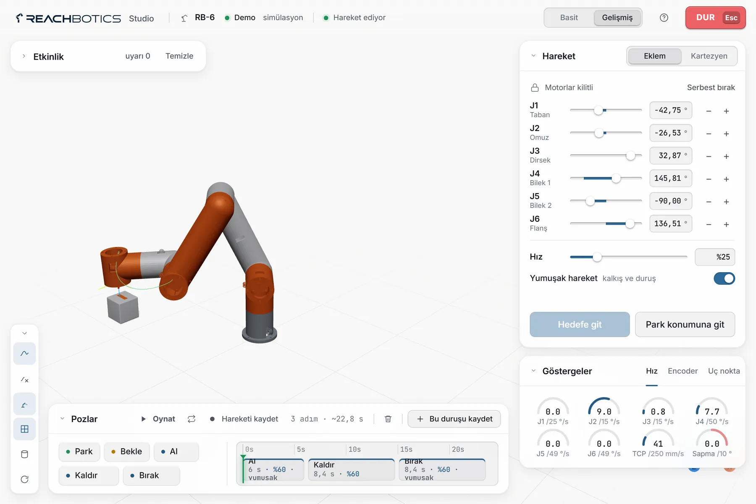Screen dimensions: 756x504
Task: Decrease J3 Dirsek with minus button
Action: pyautogui.click(x=709, y=156)
